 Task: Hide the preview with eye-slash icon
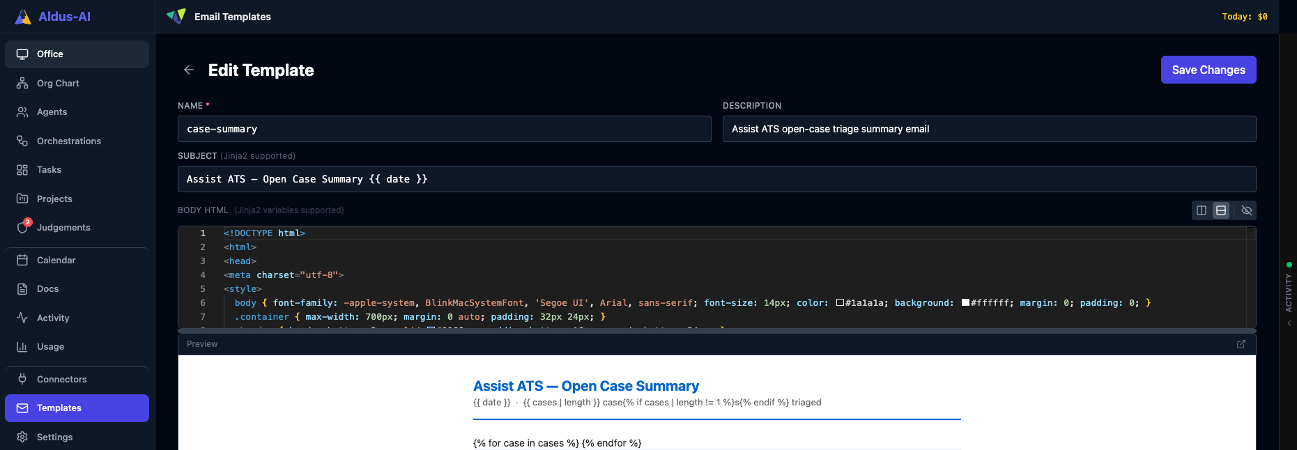pyautogui.click(x=1247, y=210)
